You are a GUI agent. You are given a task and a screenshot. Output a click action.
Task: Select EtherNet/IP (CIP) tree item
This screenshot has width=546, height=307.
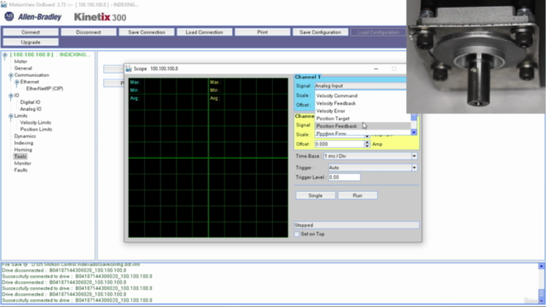44,89
